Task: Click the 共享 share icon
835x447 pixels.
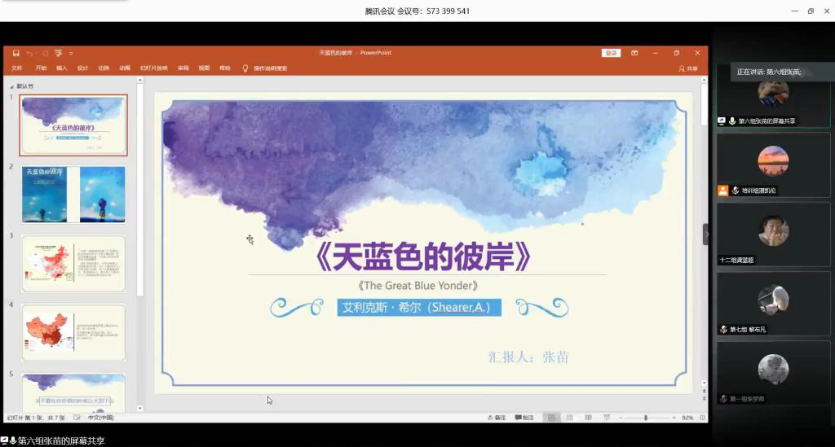Action: [688, 68]
